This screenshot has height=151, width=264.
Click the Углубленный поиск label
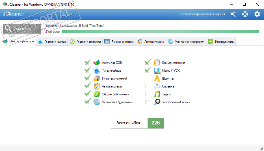pyautogui.click(x=176, y=102)
